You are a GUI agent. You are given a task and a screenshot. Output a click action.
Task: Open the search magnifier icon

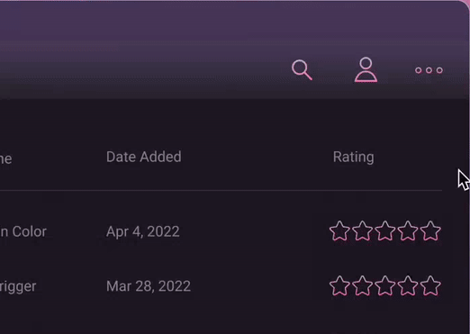point(302,70)
